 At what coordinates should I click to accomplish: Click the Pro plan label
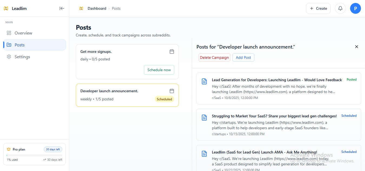(x=19, y=149)
